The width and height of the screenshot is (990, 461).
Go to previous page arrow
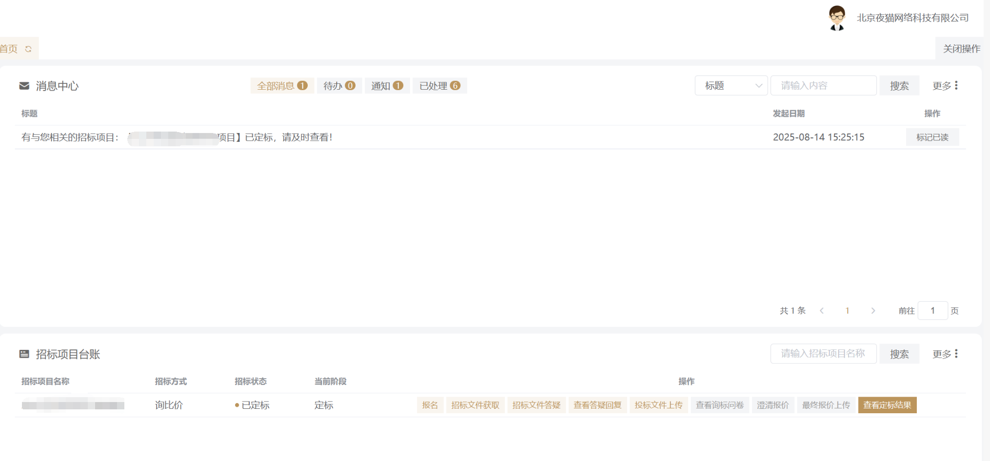822,311
